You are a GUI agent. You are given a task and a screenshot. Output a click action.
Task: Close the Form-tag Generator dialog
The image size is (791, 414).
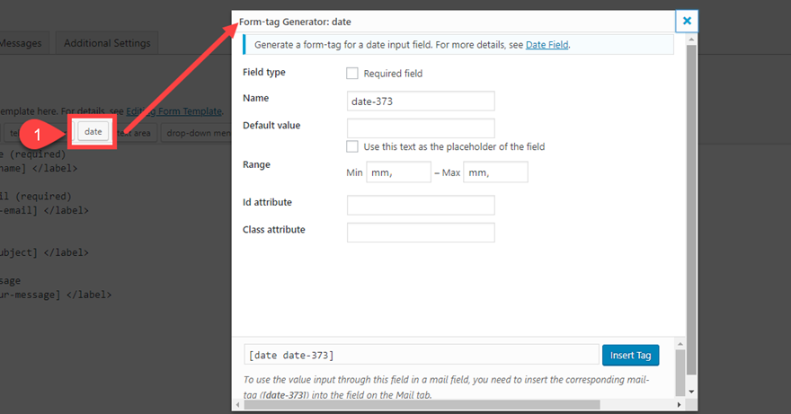(686, 21)
